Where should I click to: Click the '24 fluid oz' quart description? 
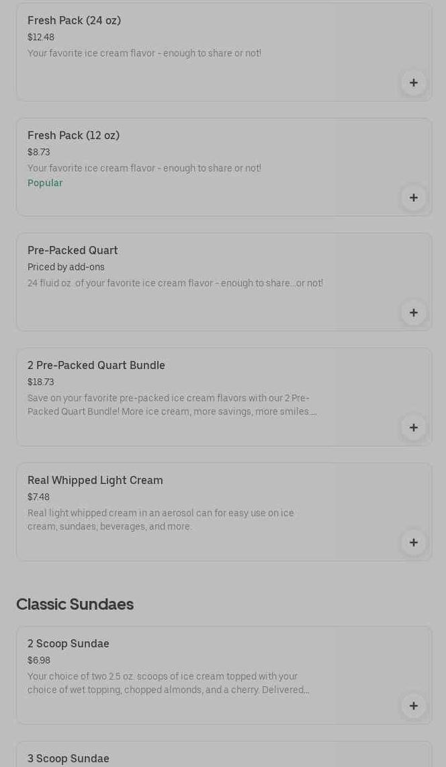coord(175,284)
